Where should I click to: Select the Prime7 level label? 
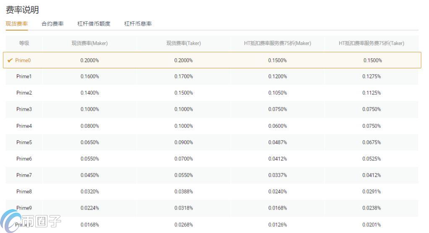(x=24, y=175)
